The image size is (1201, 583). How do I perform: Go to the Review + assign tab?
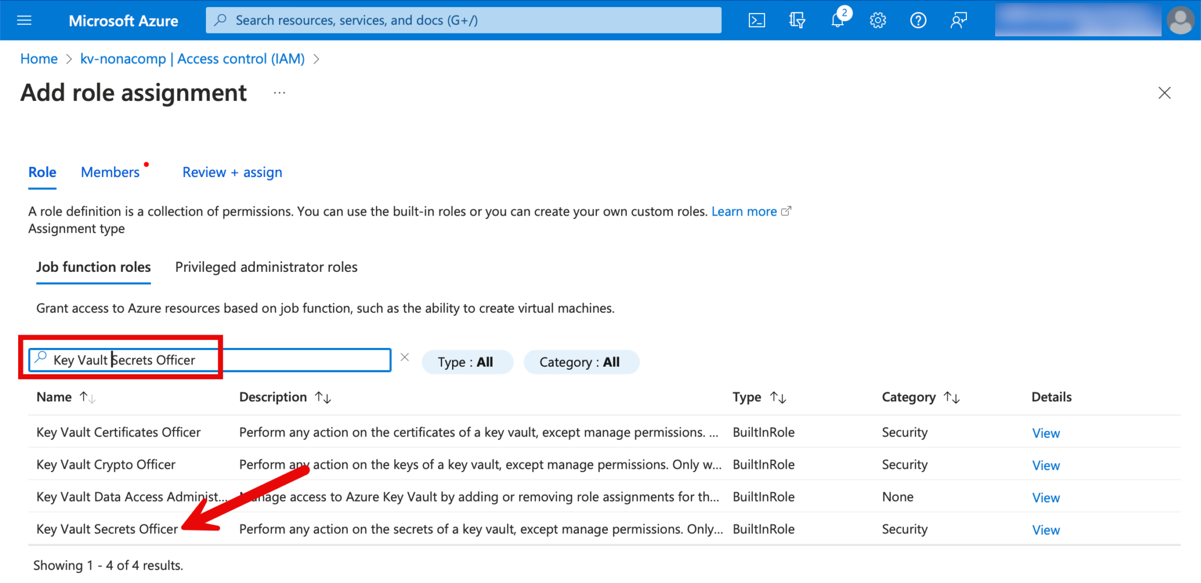(232, 172)
